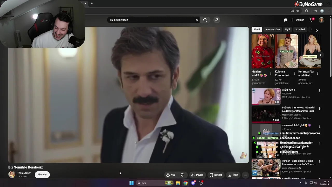Open Boğaziçi Caz Korosu video title
The image size is (332, 187).
[x=298, y=109]
